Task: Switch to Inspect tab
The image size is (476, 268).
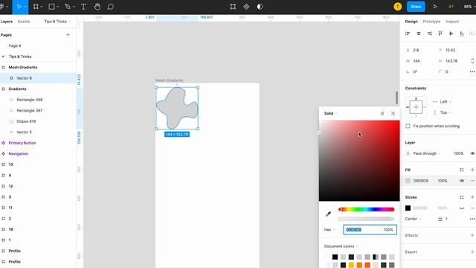Action: [452, 22]
